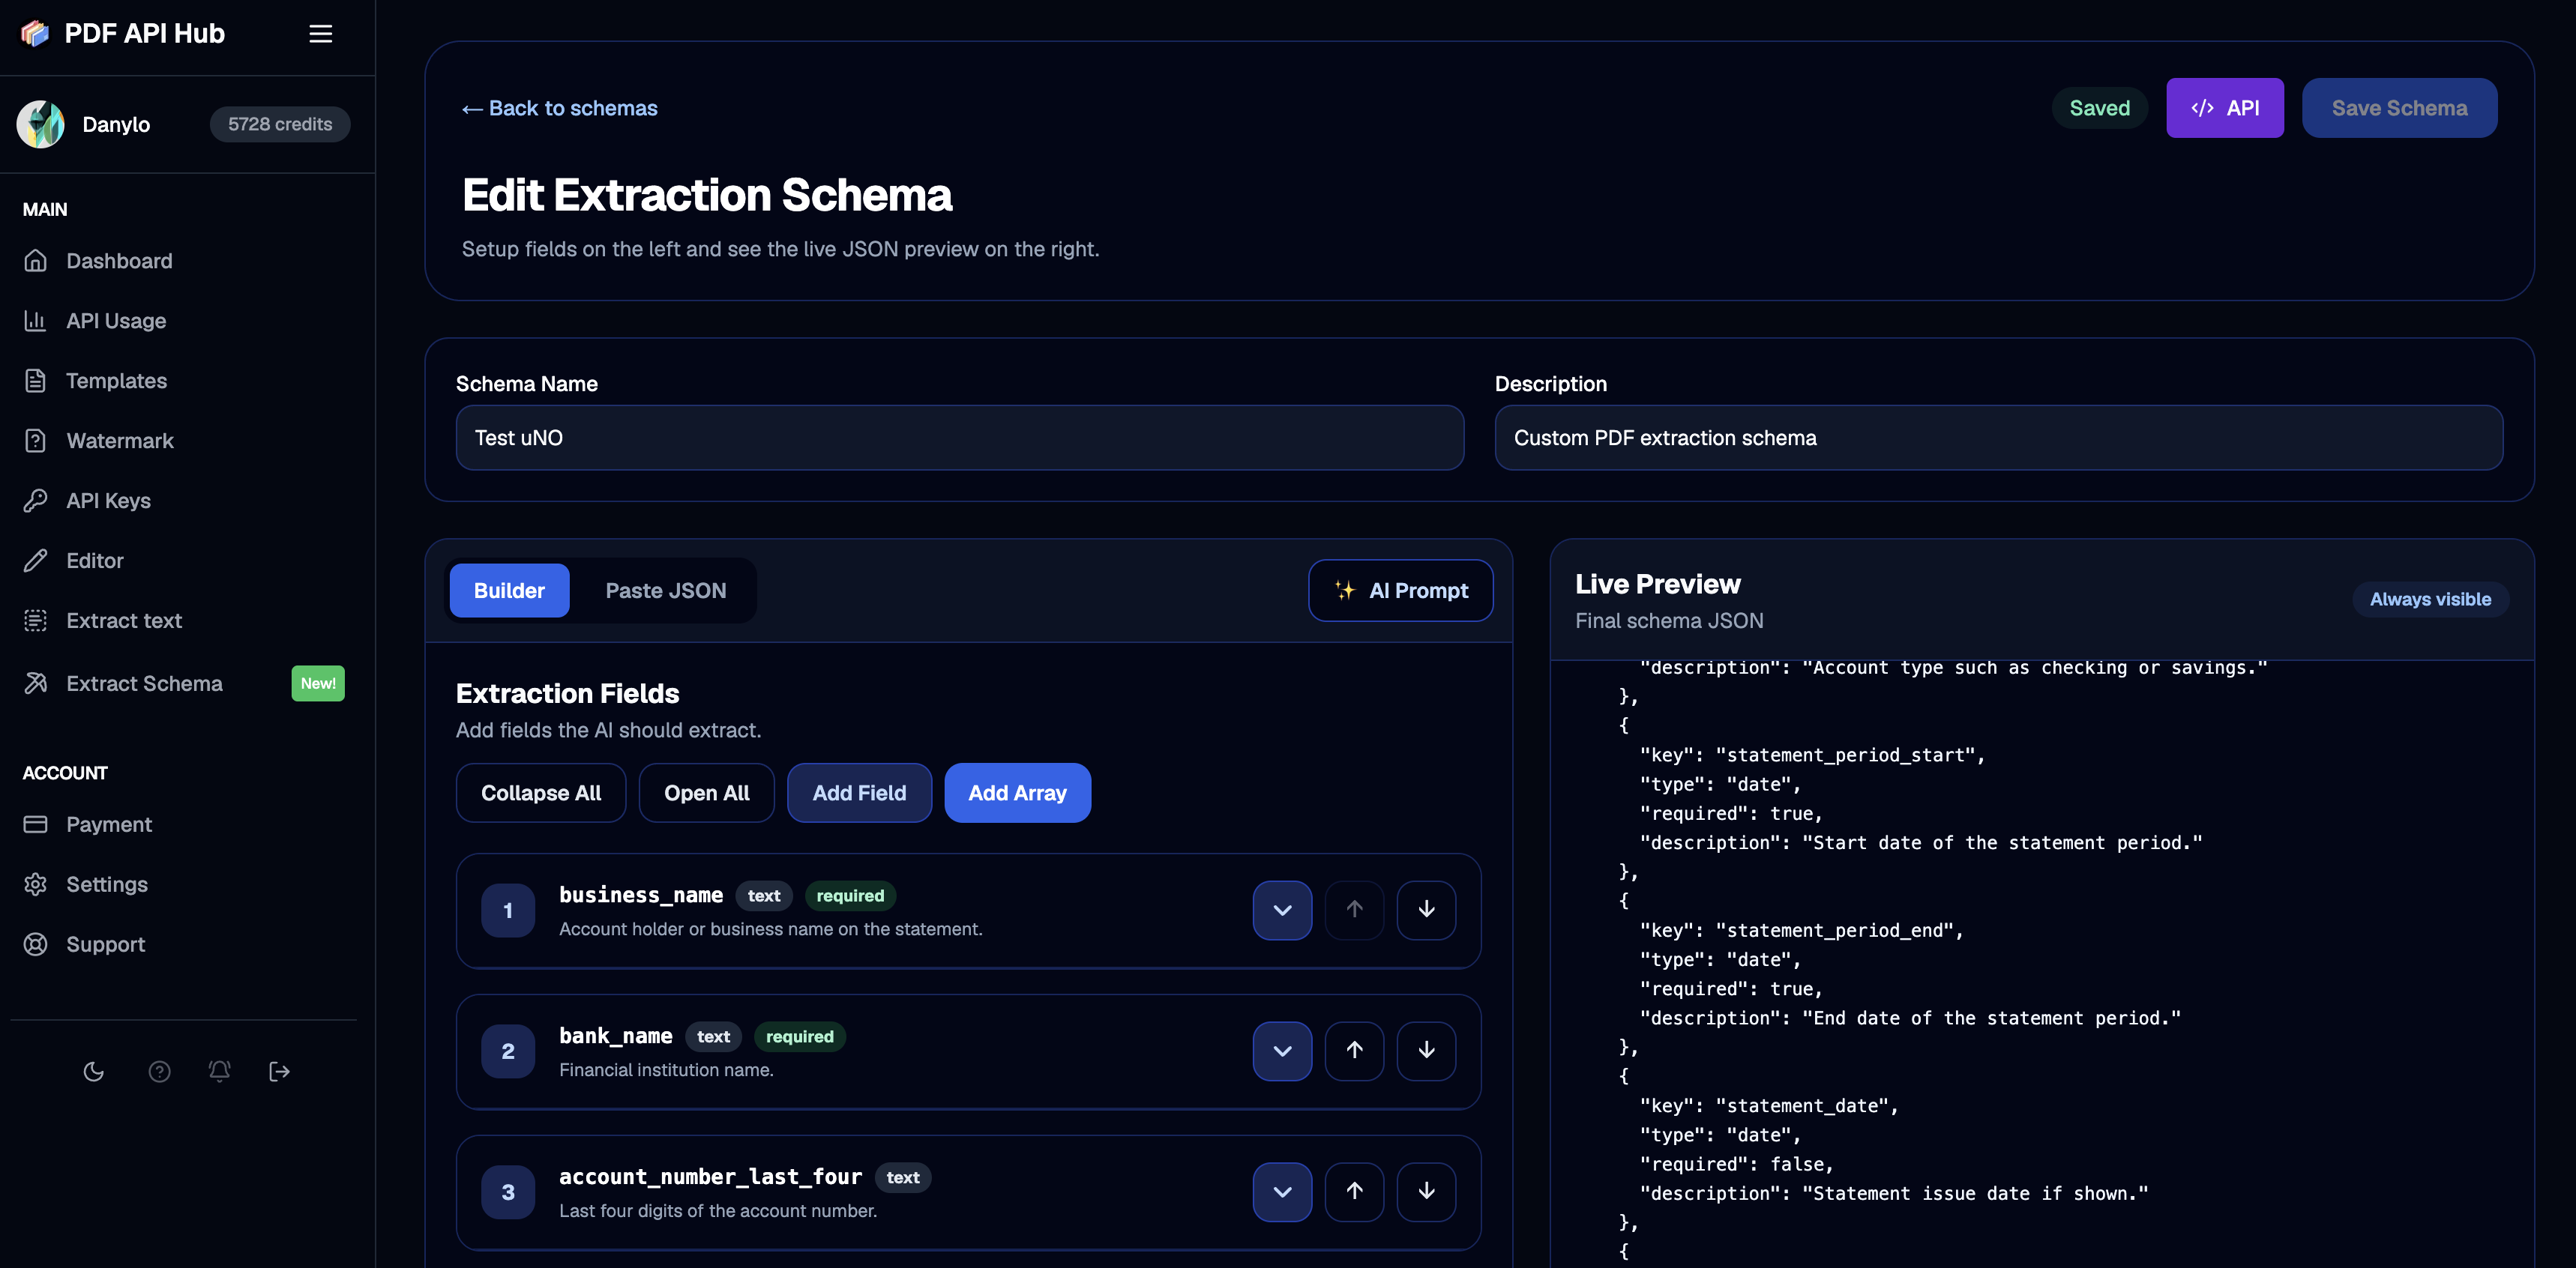
Task: Move bank_name field up
Action: pyautogui.click(x=1354, y=1050)
